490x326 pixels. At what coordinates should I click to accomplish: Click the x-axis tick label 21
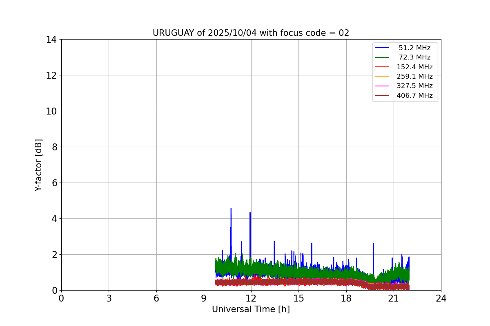pyautogui.click(x=394, y=298)
